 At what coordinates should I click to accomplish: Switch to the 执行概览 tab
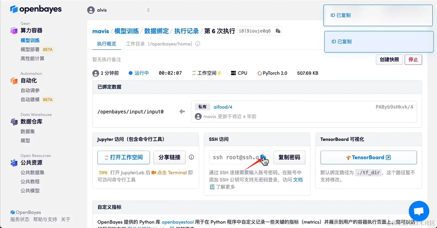pyautogui.click(x=107, y=44)
